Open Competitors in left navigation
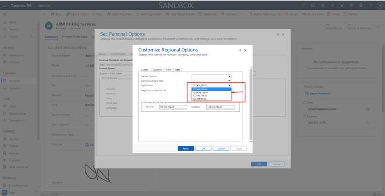Viewport: 385px width, 196px height. tap(16, 121)
